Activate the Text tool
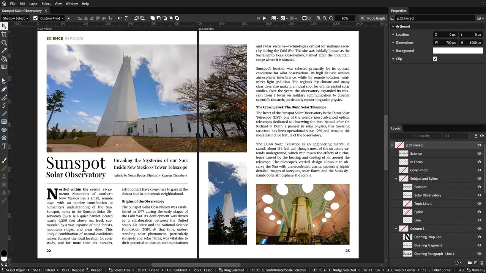Image resolution: width=486 pixels, height=273 pixels. (4, 146)
